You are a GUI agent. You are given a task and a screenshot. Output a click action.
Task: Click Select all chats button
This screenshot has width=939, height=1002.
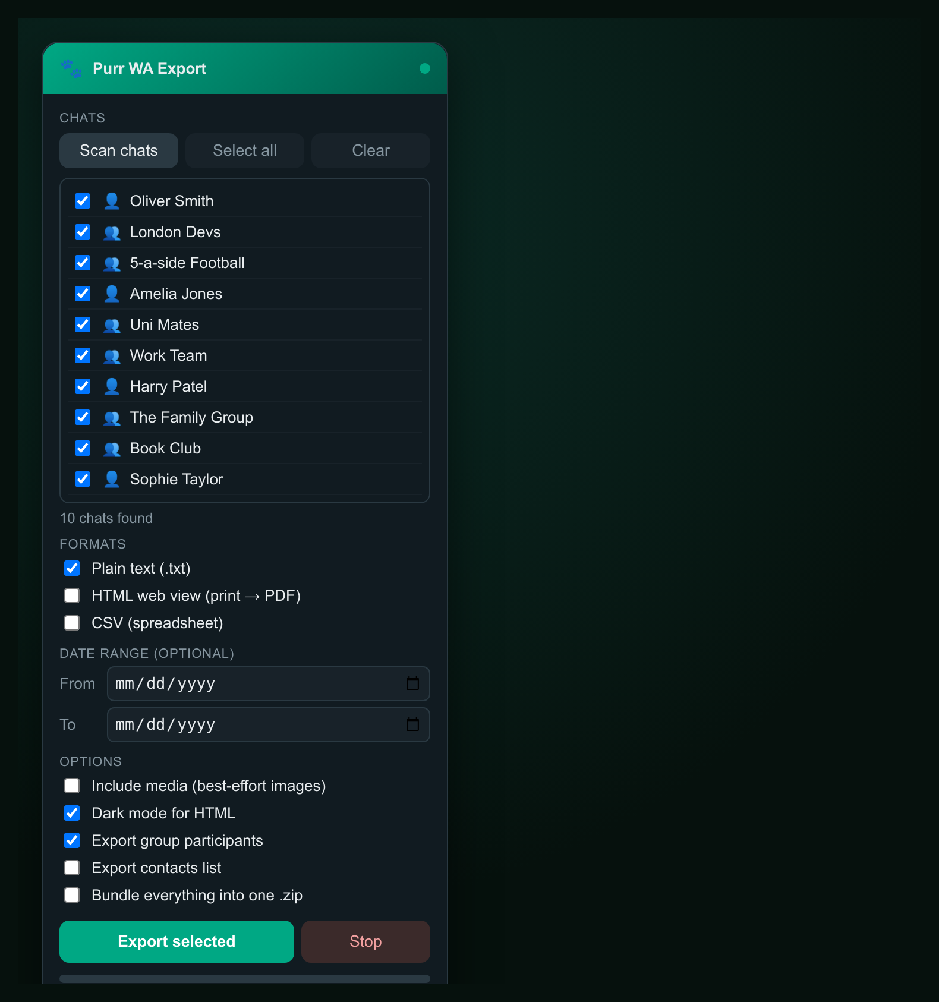tap(245, 150)
